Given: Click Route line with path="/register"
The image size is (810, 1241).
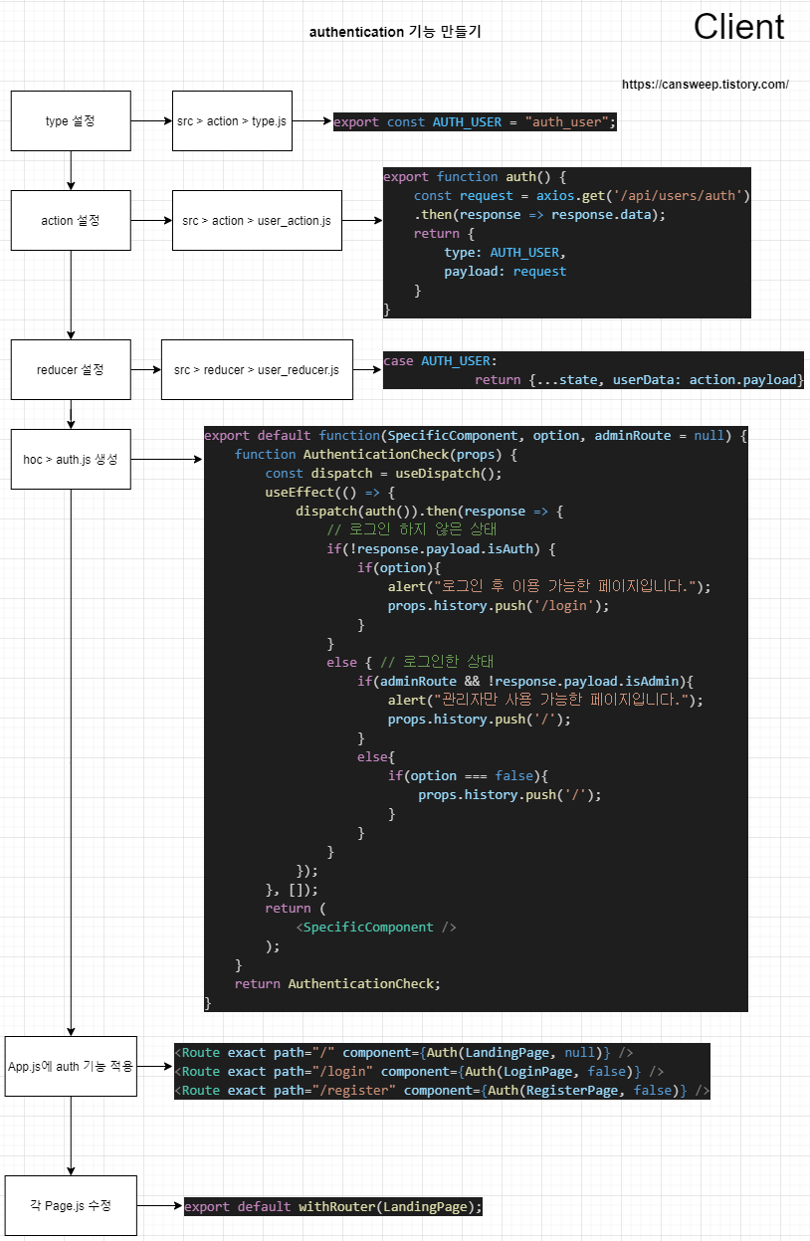Looking at the screenshot, I should tap(443, 1091).
